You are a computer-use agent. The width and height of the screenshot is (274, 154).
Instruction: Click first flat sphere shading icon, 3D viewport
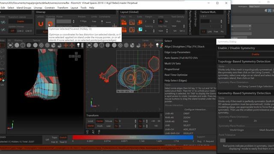coord(17,45)
